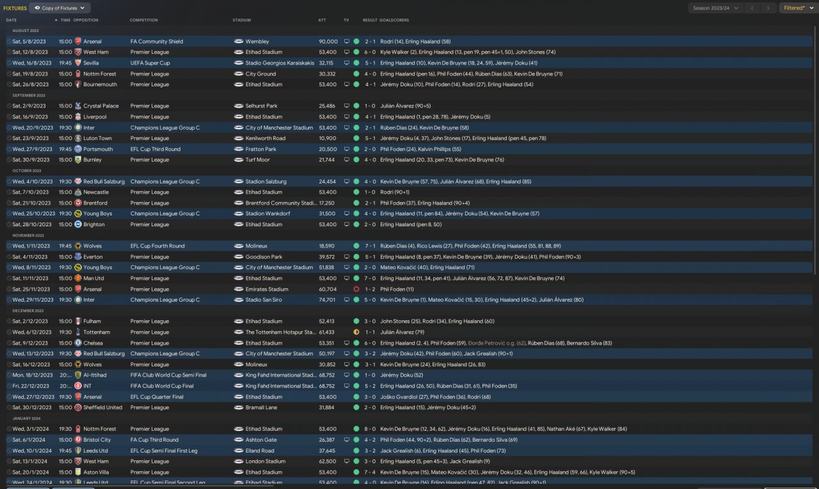Sort by the Goalscorers column header
This screenshot has height=489, width=819.
395,20
